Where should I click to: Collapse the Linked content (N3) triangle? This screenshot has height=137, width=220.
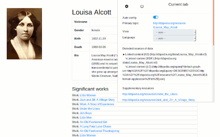tap(124, 54)
